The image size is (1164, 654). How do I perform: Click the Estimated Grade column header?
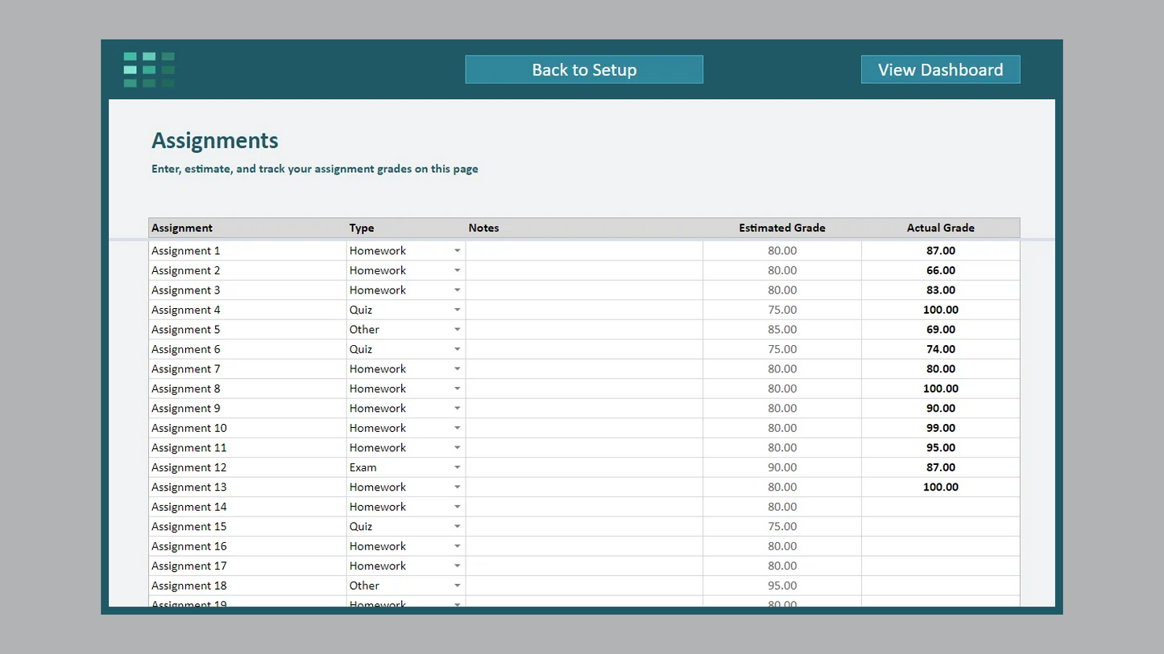point(781,228)
